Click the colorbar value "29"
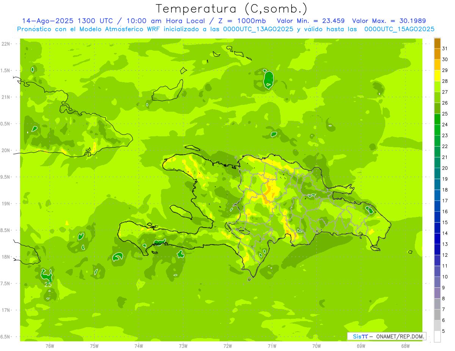Image resolution: width=455 pixels, height=351 pixels. click(x=445, y=70)
